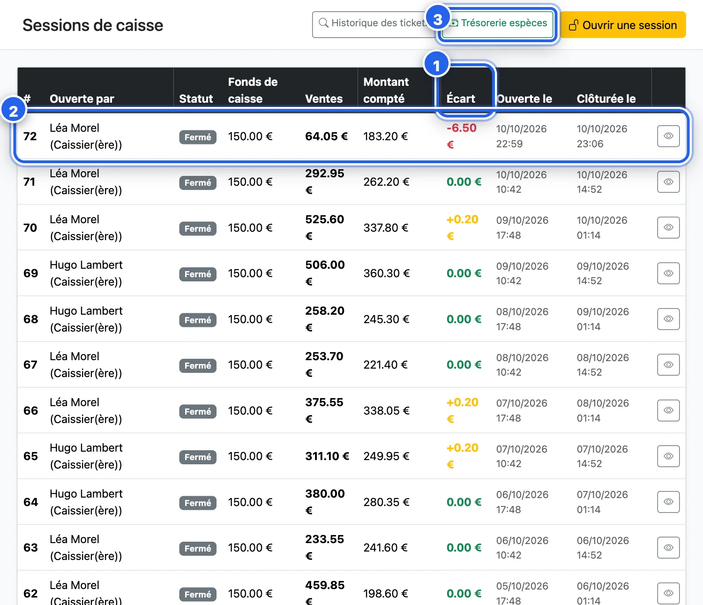View details of session 72
Screen dimensions: 703x605
[668, 136]
